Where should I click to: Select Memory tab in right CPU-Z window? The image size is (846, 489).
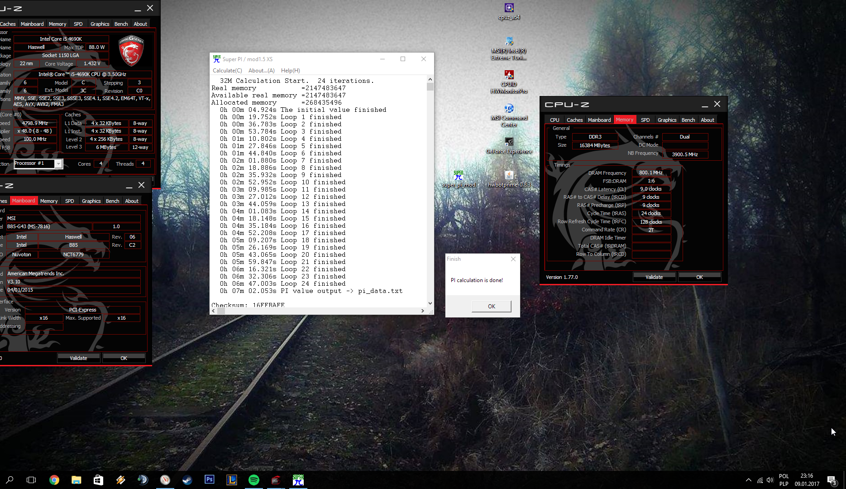tap(625, 120)
